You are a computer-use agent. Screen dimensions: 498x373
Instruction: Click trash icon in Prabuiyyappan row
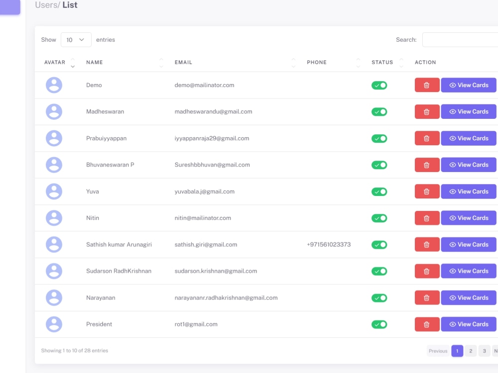427,138
